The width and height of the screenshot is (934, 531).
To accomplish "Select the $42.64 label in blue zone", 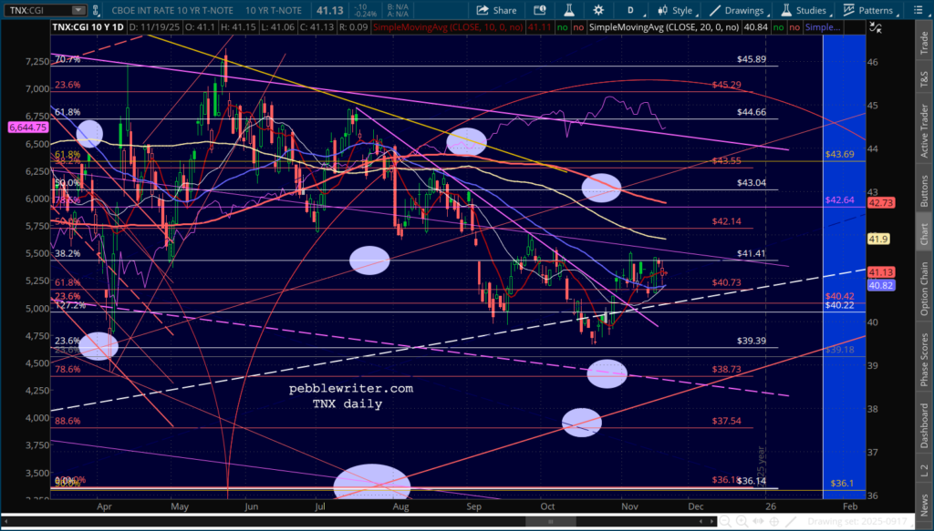I will [x=839, y=199].
